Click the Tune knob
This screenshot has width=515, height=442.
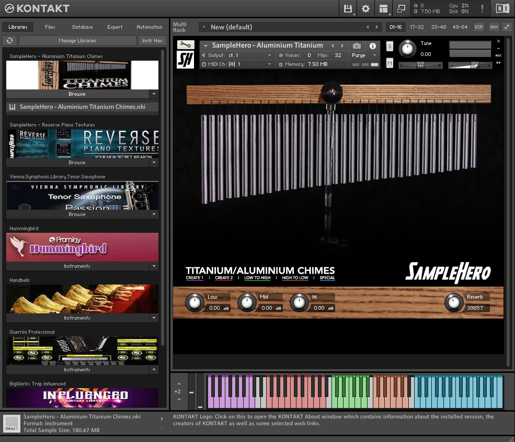coord(407,49)
